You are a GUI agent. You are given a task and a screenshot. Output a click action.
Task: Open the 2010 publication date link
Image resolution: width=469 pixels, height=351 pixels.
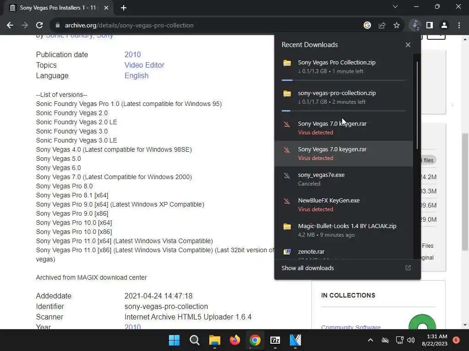point(132,55)
